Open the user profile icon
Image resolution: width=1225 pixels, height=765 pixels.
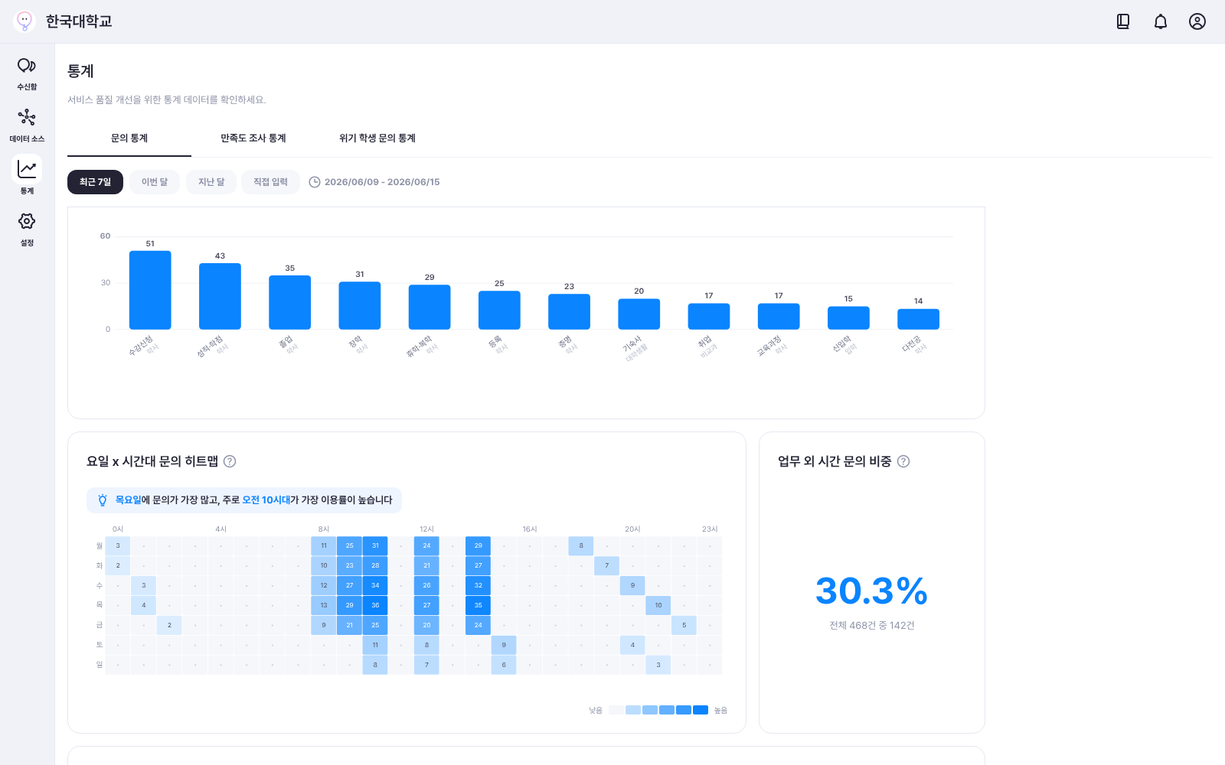1197,21
